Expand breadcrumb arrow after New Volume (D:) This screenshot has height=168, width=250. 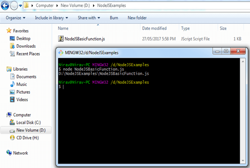94,5
